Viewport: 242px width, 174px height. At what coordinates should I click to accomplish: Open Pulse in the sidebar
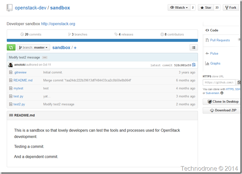pyautogui.click(x=214, y=53)
